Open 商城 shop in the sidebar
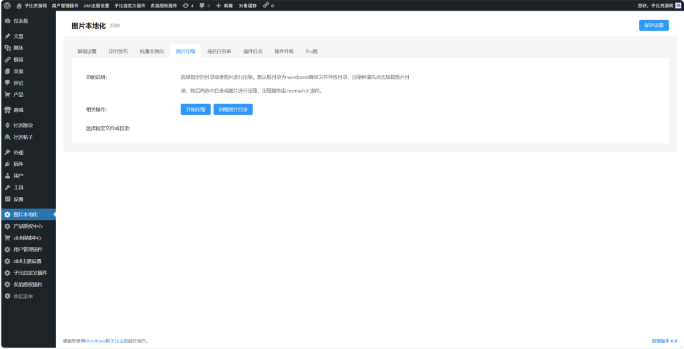684x349 pixels. click(19, 110)
